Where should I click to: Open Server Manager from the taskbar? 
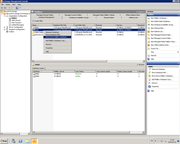(x=13, y=141)
